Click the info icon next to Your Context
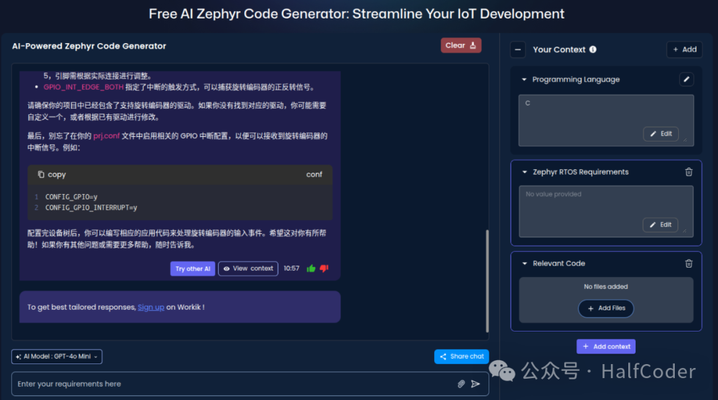The image size is (718, 400). 593,49
